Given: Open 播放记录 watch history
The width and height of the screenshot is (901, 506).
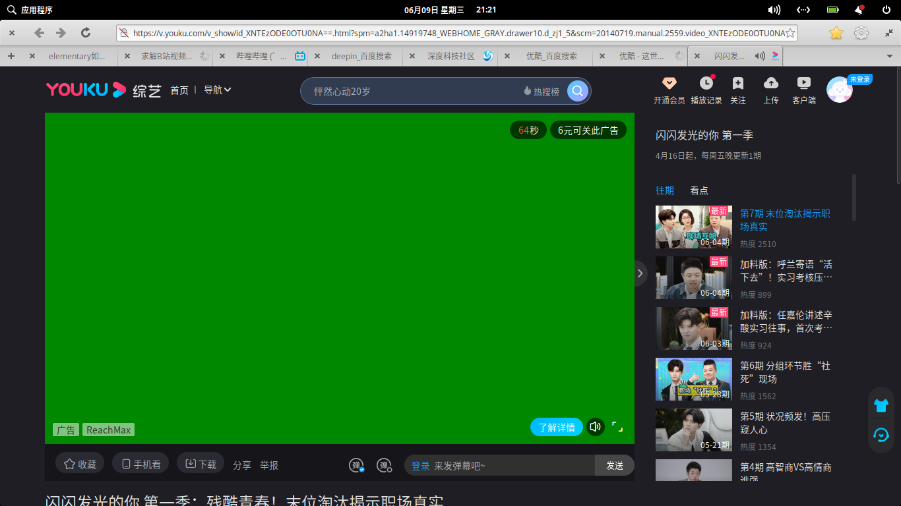Looking at the screenshot, I should point(706,90).
